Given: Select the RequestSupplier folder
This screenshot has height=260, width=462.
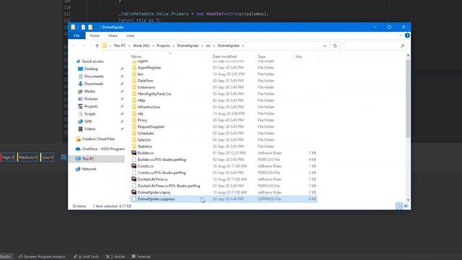Looking at the screenshot, I should (151, 127).
